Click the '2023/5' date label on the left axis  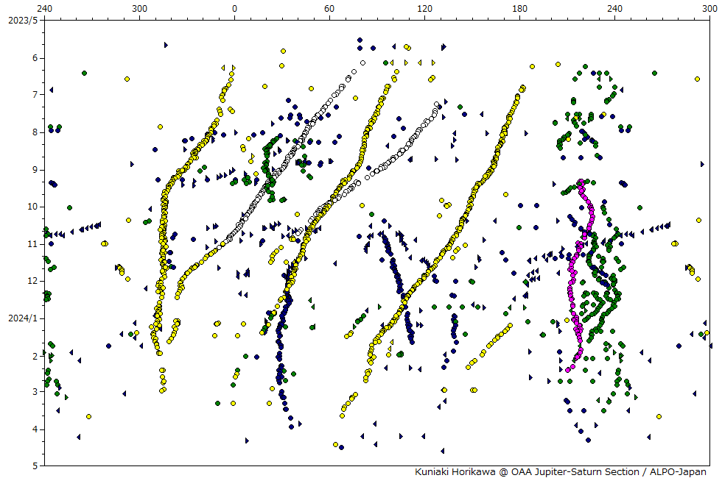pos(23,21)
